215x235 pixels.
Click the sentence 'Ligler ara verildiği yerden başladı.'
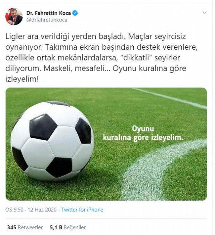coord(65,37)
